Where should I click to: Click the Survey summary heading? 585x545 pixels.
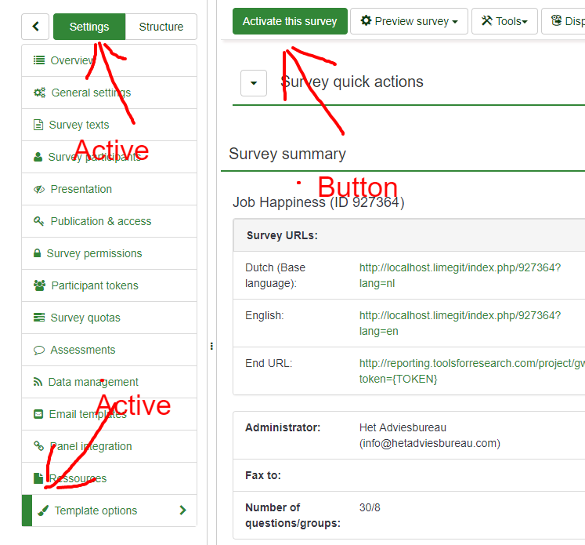pyautogui.click(x=287, y=154)
